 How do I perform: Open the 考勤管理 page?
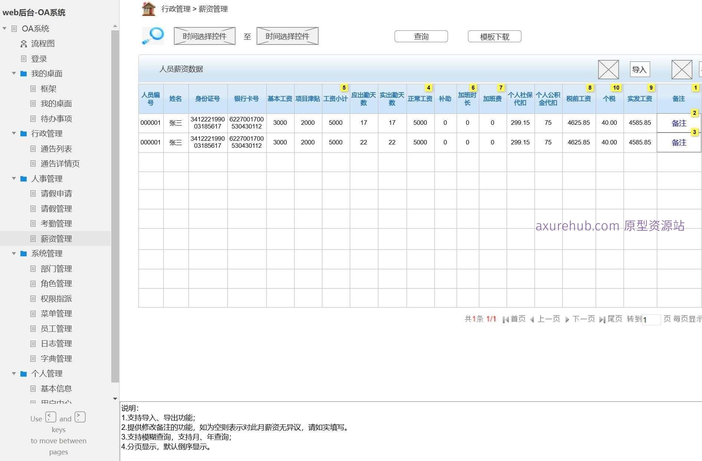56,223
